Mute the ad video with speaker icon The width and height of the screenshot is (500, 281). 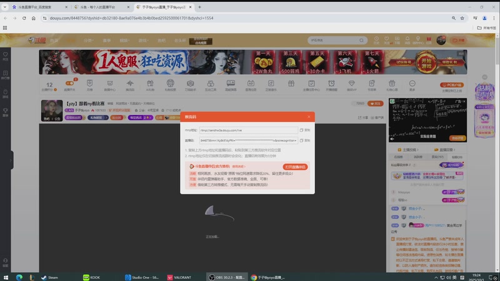click(x=392, y=139)
